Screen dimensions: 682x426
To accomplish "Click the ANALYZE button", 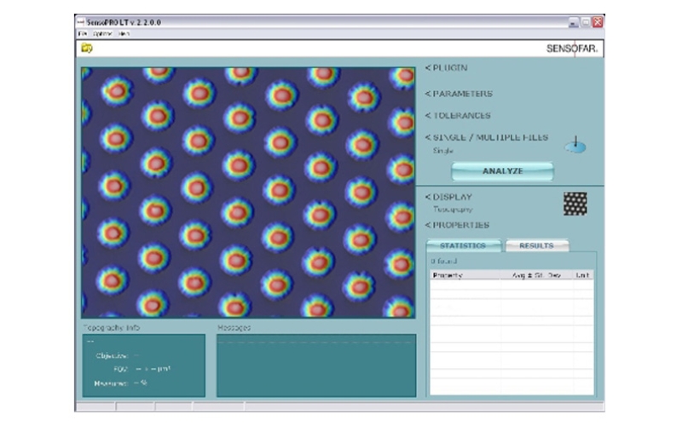I will 502,171.
